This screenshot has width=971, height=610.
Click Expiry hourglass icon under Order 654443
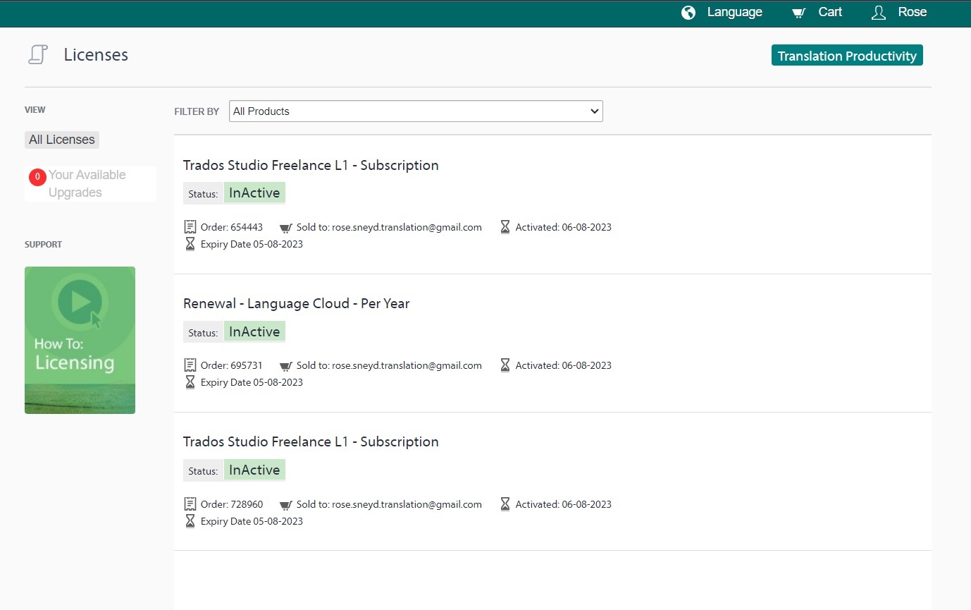click(x=190, y=244)
